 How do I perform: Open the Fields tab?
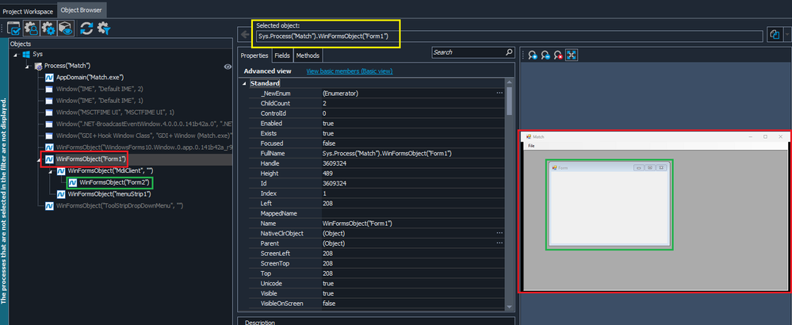click(281, 55)
